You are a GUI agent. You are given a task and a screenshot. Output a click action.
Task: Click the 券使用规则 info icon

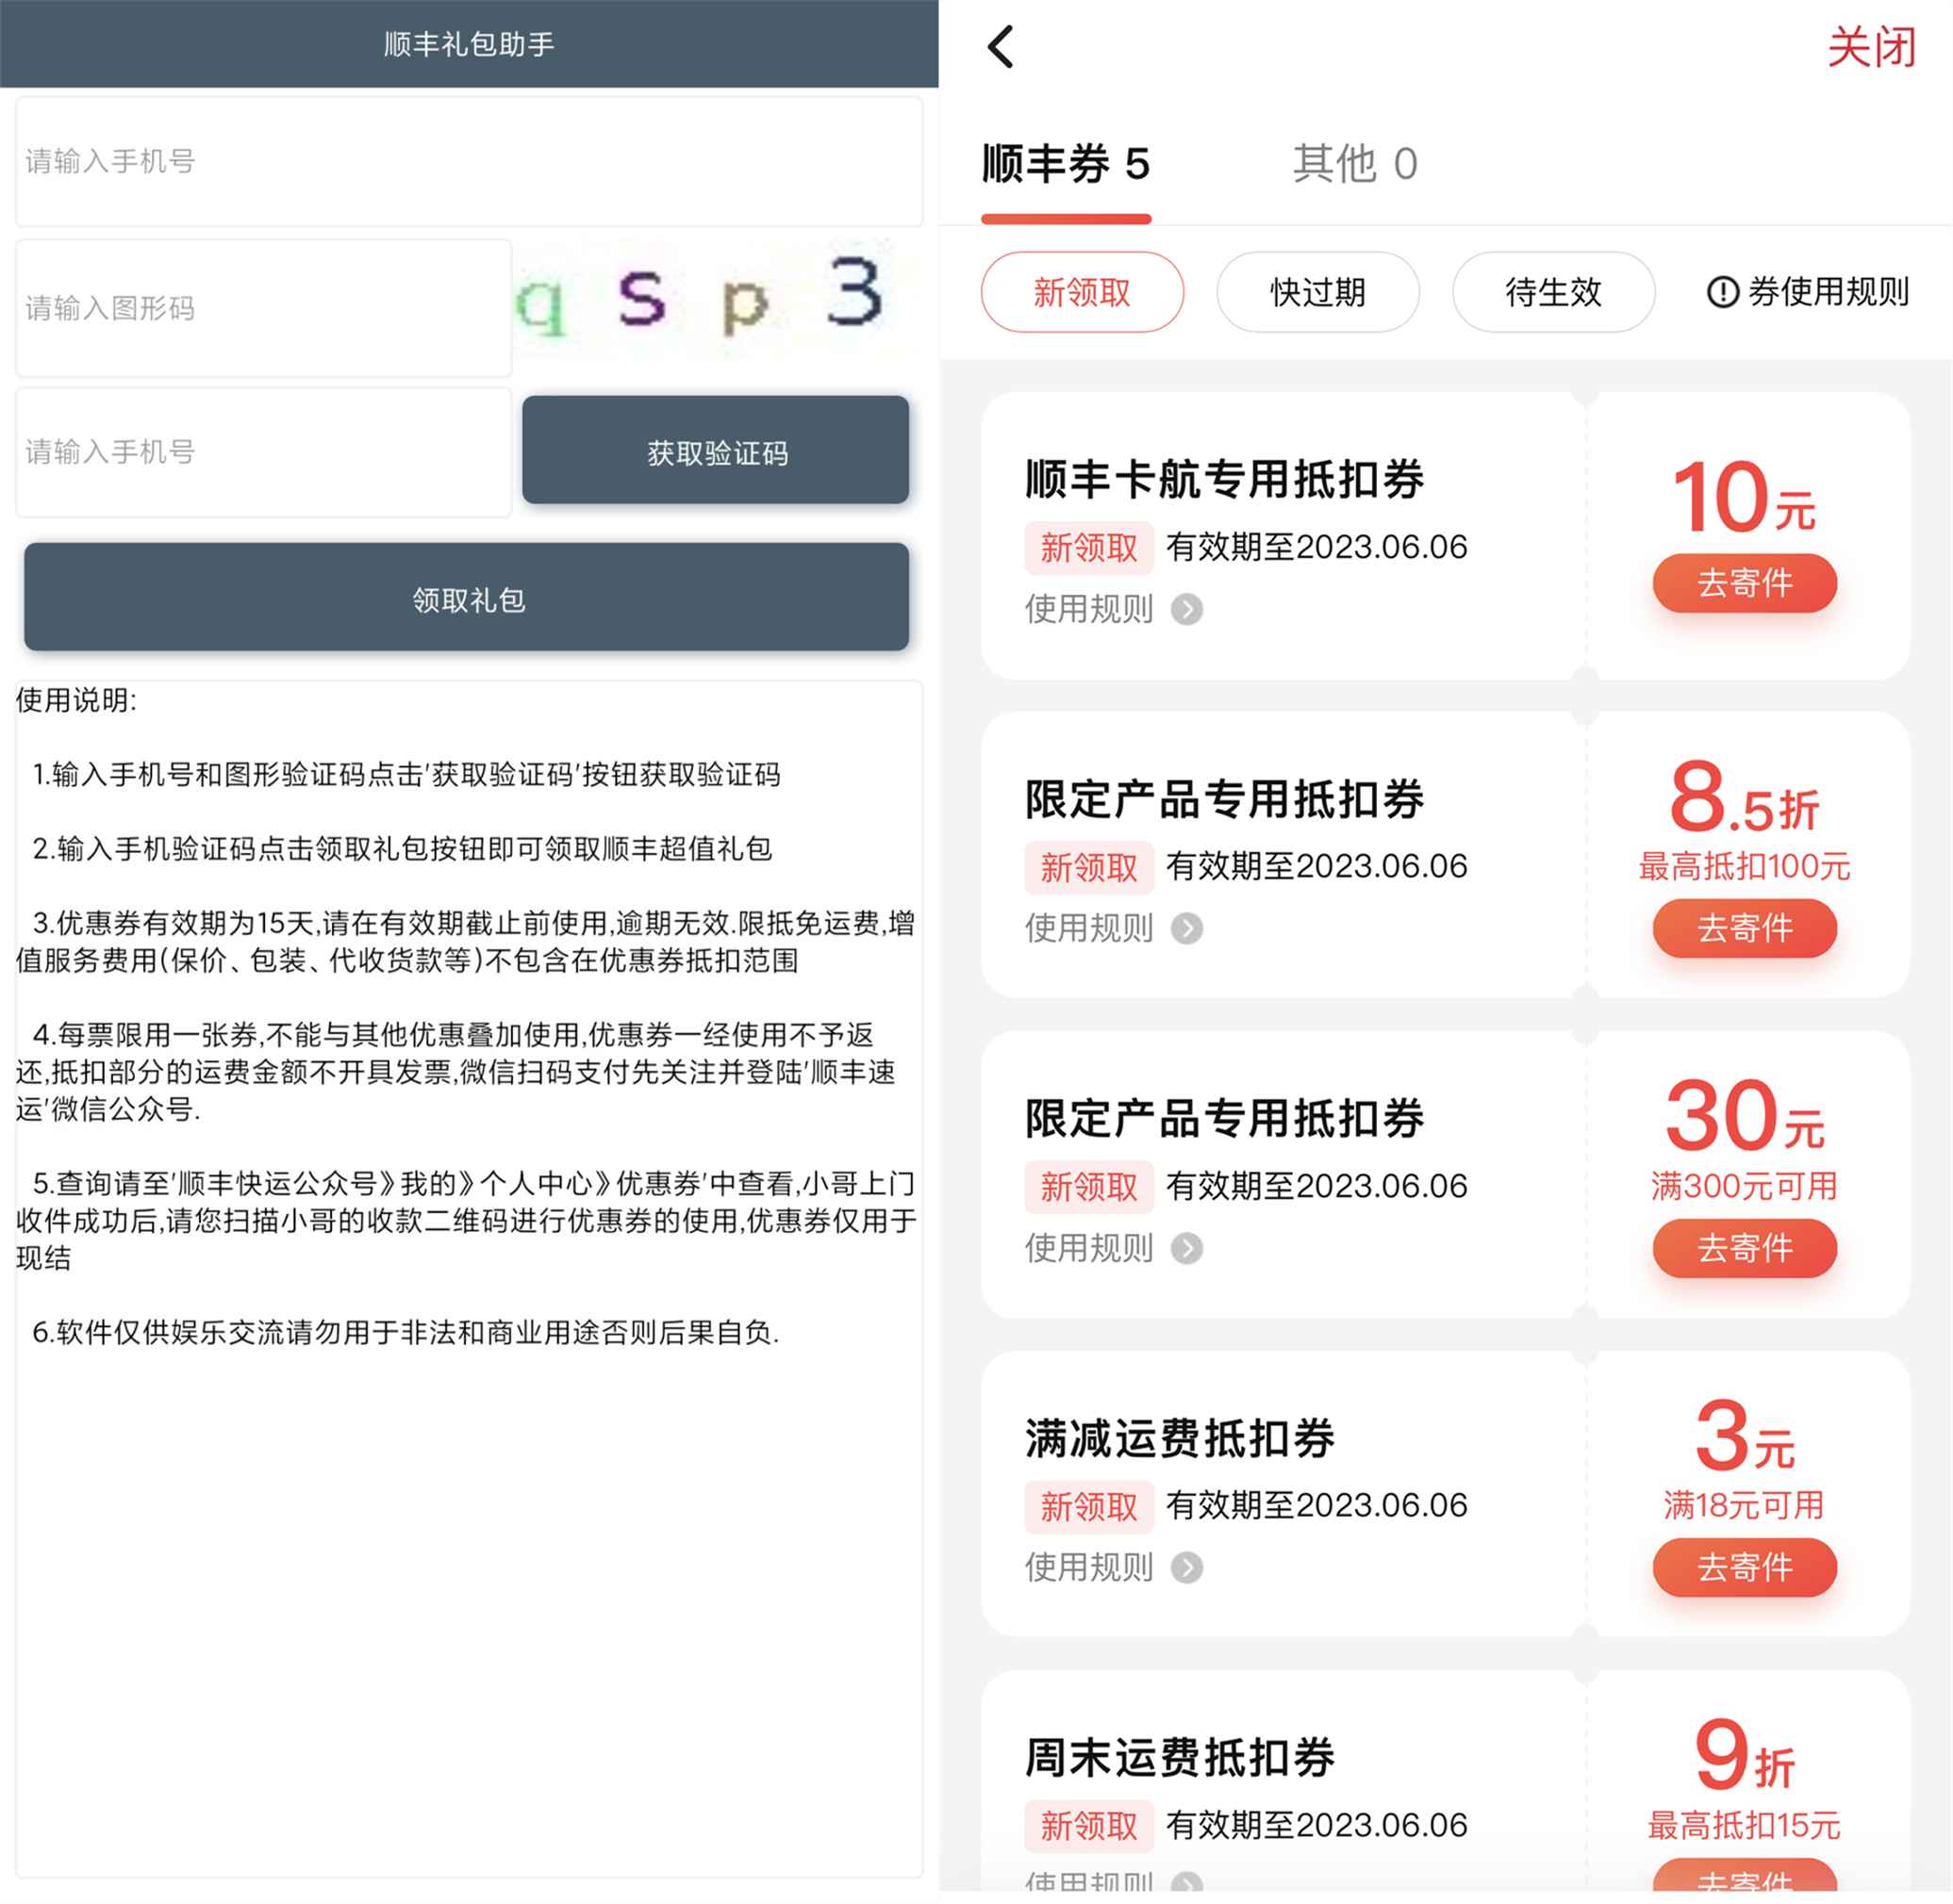[x=1722, y=292]
